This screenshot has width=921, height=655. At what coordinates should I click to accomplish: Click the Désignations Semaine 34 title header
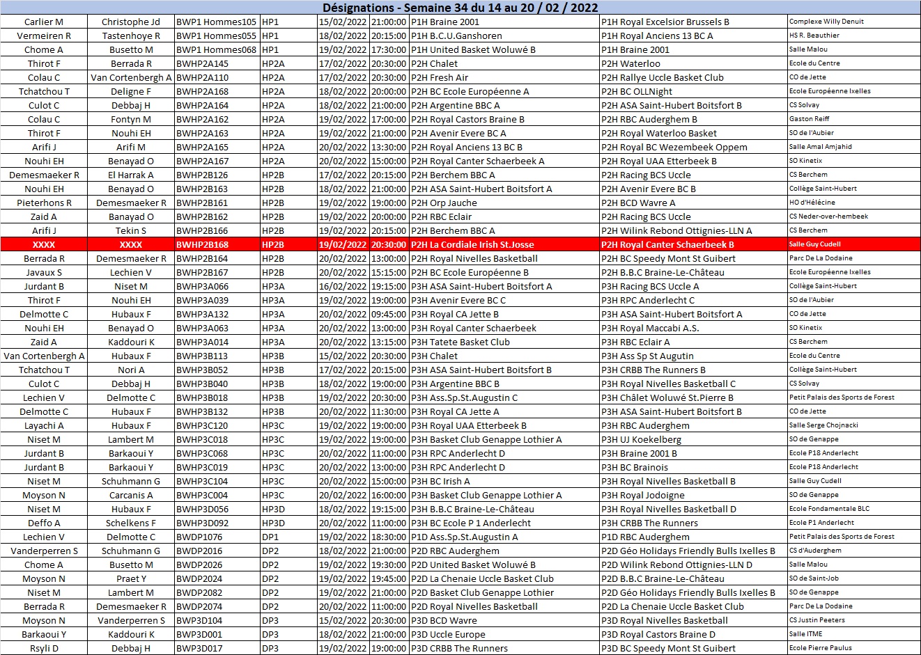click(x=460, y=7)
